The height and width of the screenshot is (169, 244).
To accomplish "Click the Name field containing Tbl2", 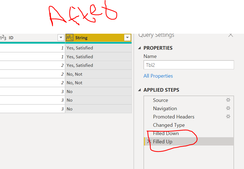I will 189,65.
